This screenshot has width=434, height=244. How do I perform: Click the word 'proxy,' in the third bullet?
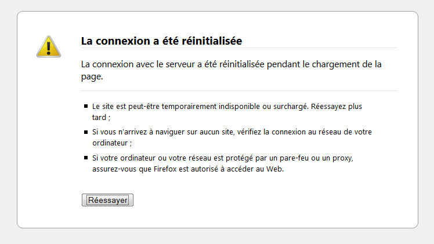(343, 158)
